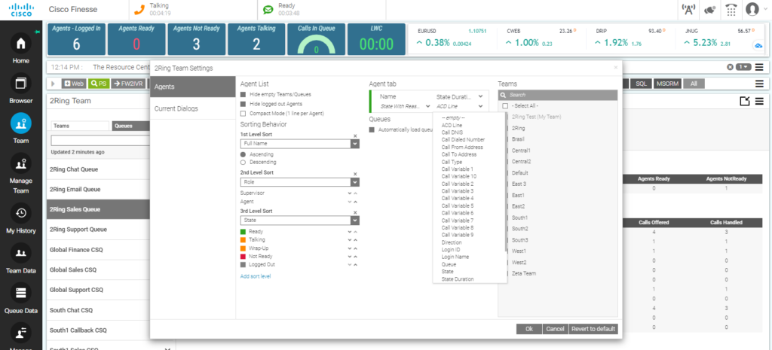Click the green Ready color swatch
The height and width of the screenshot is (350, 772).
click(x=243, y=232)
